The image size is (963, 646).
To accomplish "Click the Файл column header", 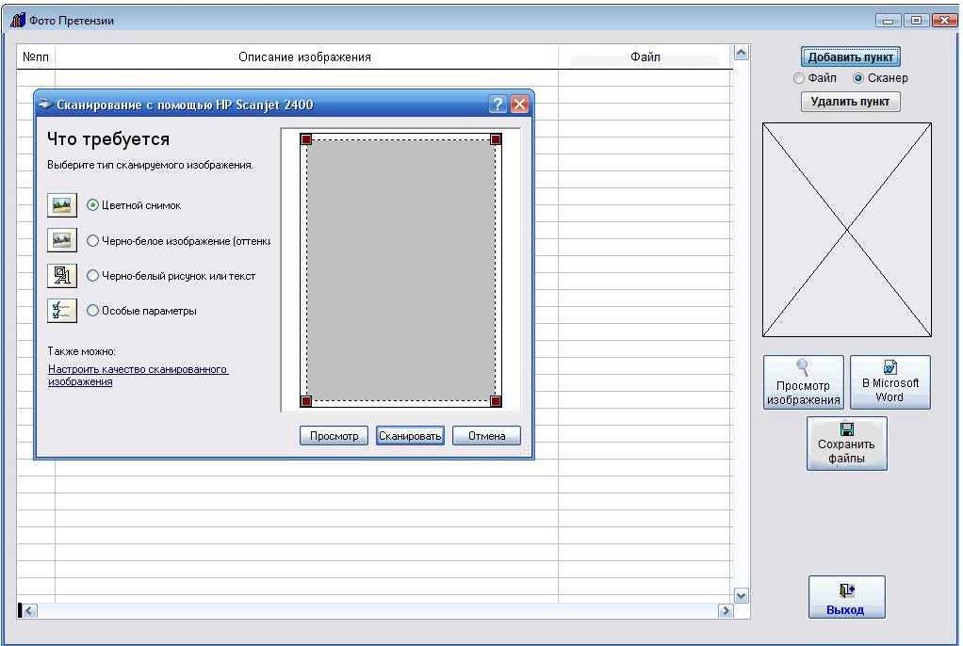I will click(x=645, y=57).
